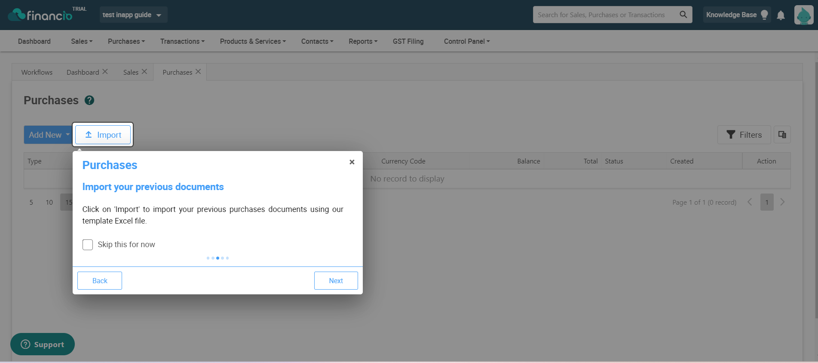Click the guide step progress dots
Image resolution: width=818 pixels, height=363 pixels.
coord(218,258)
